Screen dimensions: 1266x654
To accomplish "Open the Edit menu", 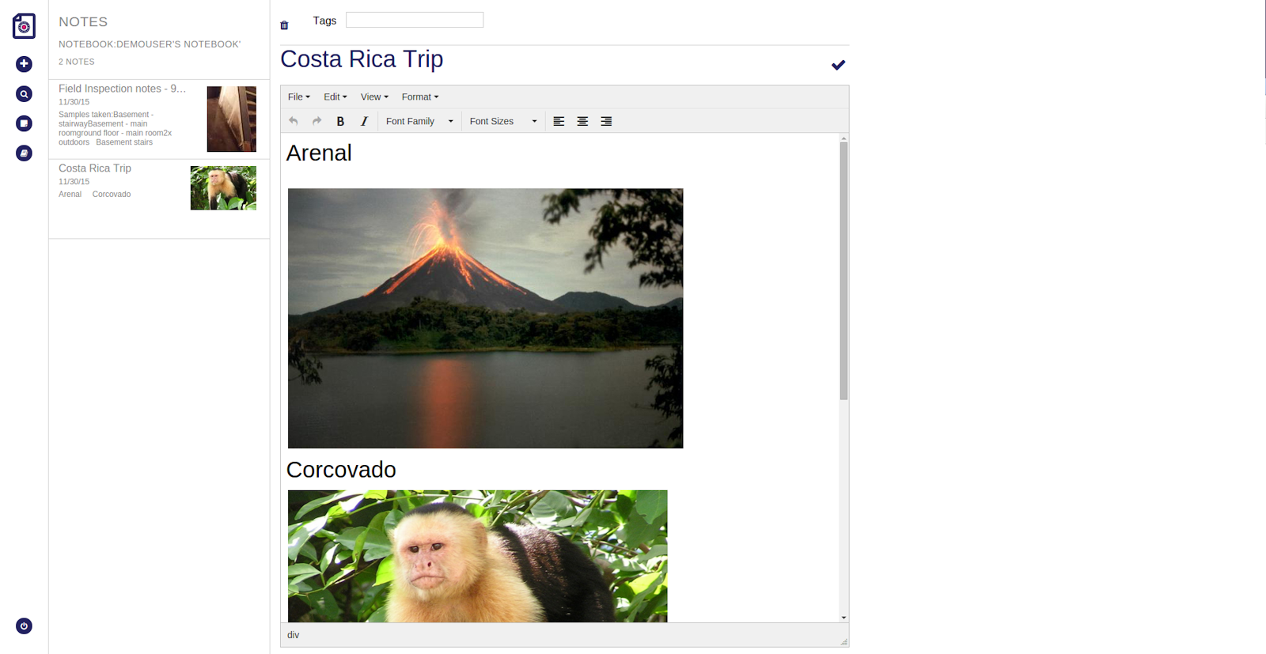I will pos(335,97).
